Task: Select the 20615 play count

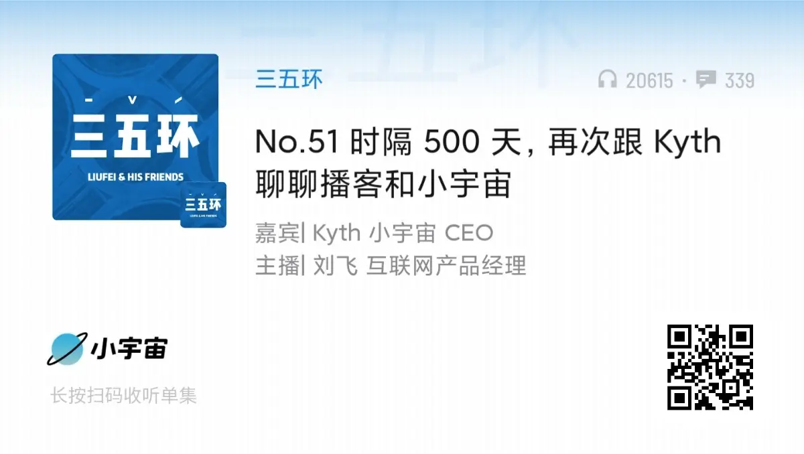Action: tap(649, 81)
